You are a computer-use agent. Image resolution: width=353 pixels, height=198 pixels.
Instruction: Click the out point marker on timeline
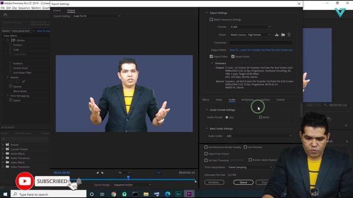pyautogui.click(x=195, y=181)
